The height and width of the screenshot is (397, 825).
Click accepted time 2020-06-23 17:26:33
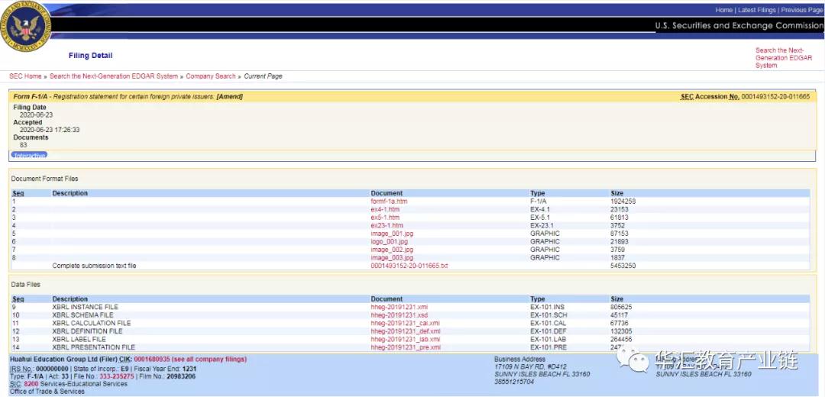50,130
